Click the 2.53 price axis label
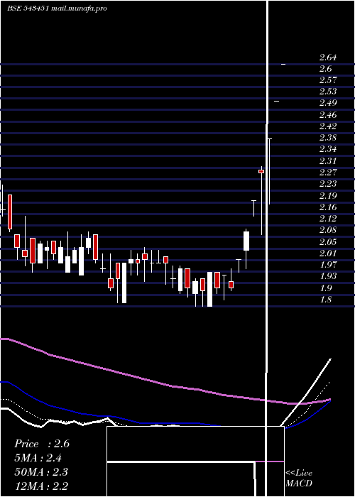Screen dimensions: 355x497 328,92
